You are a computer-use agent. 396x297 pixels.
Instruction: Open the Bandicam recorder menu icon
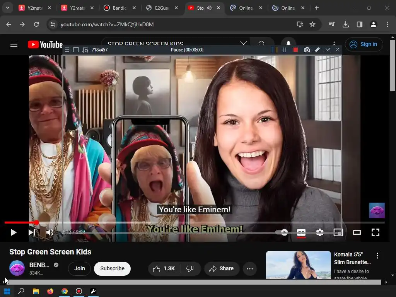coord(67,50)
